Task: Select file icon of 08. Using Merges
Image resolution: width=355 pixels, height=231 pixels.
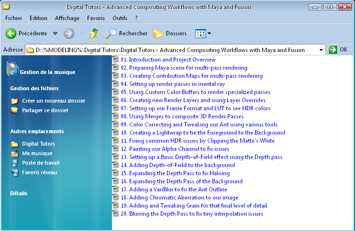Action: (116, 116)
